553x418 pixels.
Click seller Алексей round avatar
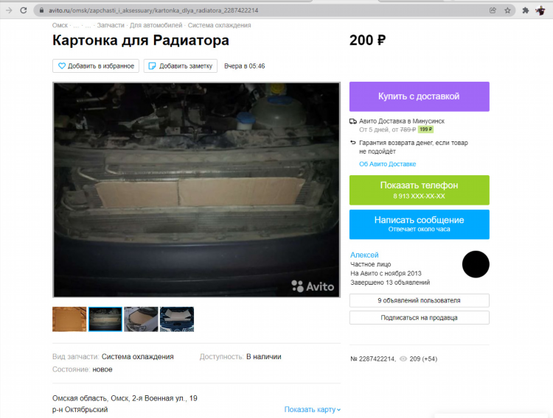tap(476, 264)
